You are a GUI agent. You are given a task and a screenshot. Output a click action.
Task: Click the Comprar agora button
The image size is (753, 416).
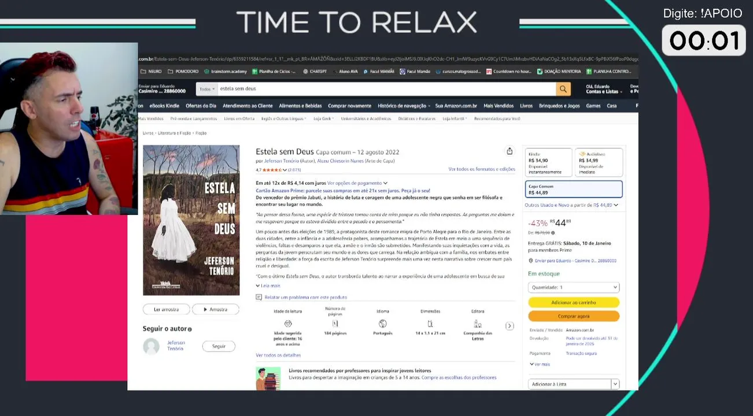click(574, 316)
